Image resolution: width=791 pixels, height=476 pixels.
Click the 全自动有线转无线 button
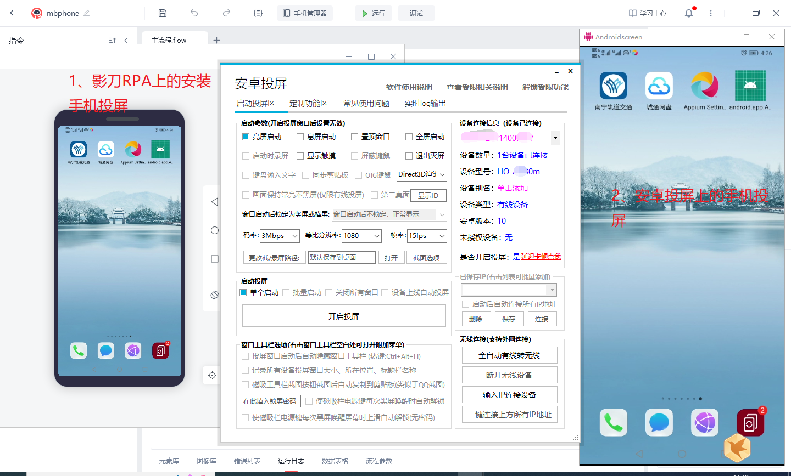click(x=509, y=355)
